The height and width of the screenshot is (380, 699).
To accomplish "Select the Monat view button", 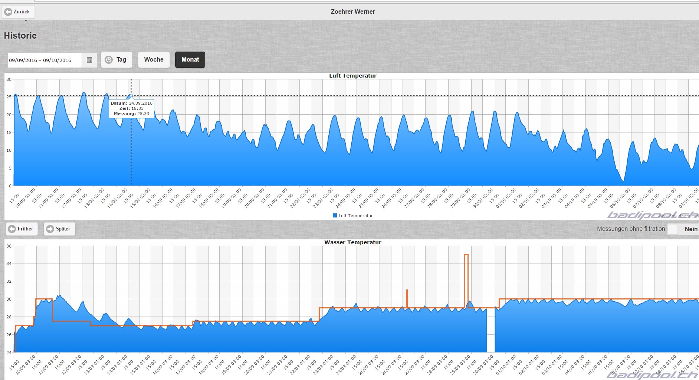I will [190, 60].
